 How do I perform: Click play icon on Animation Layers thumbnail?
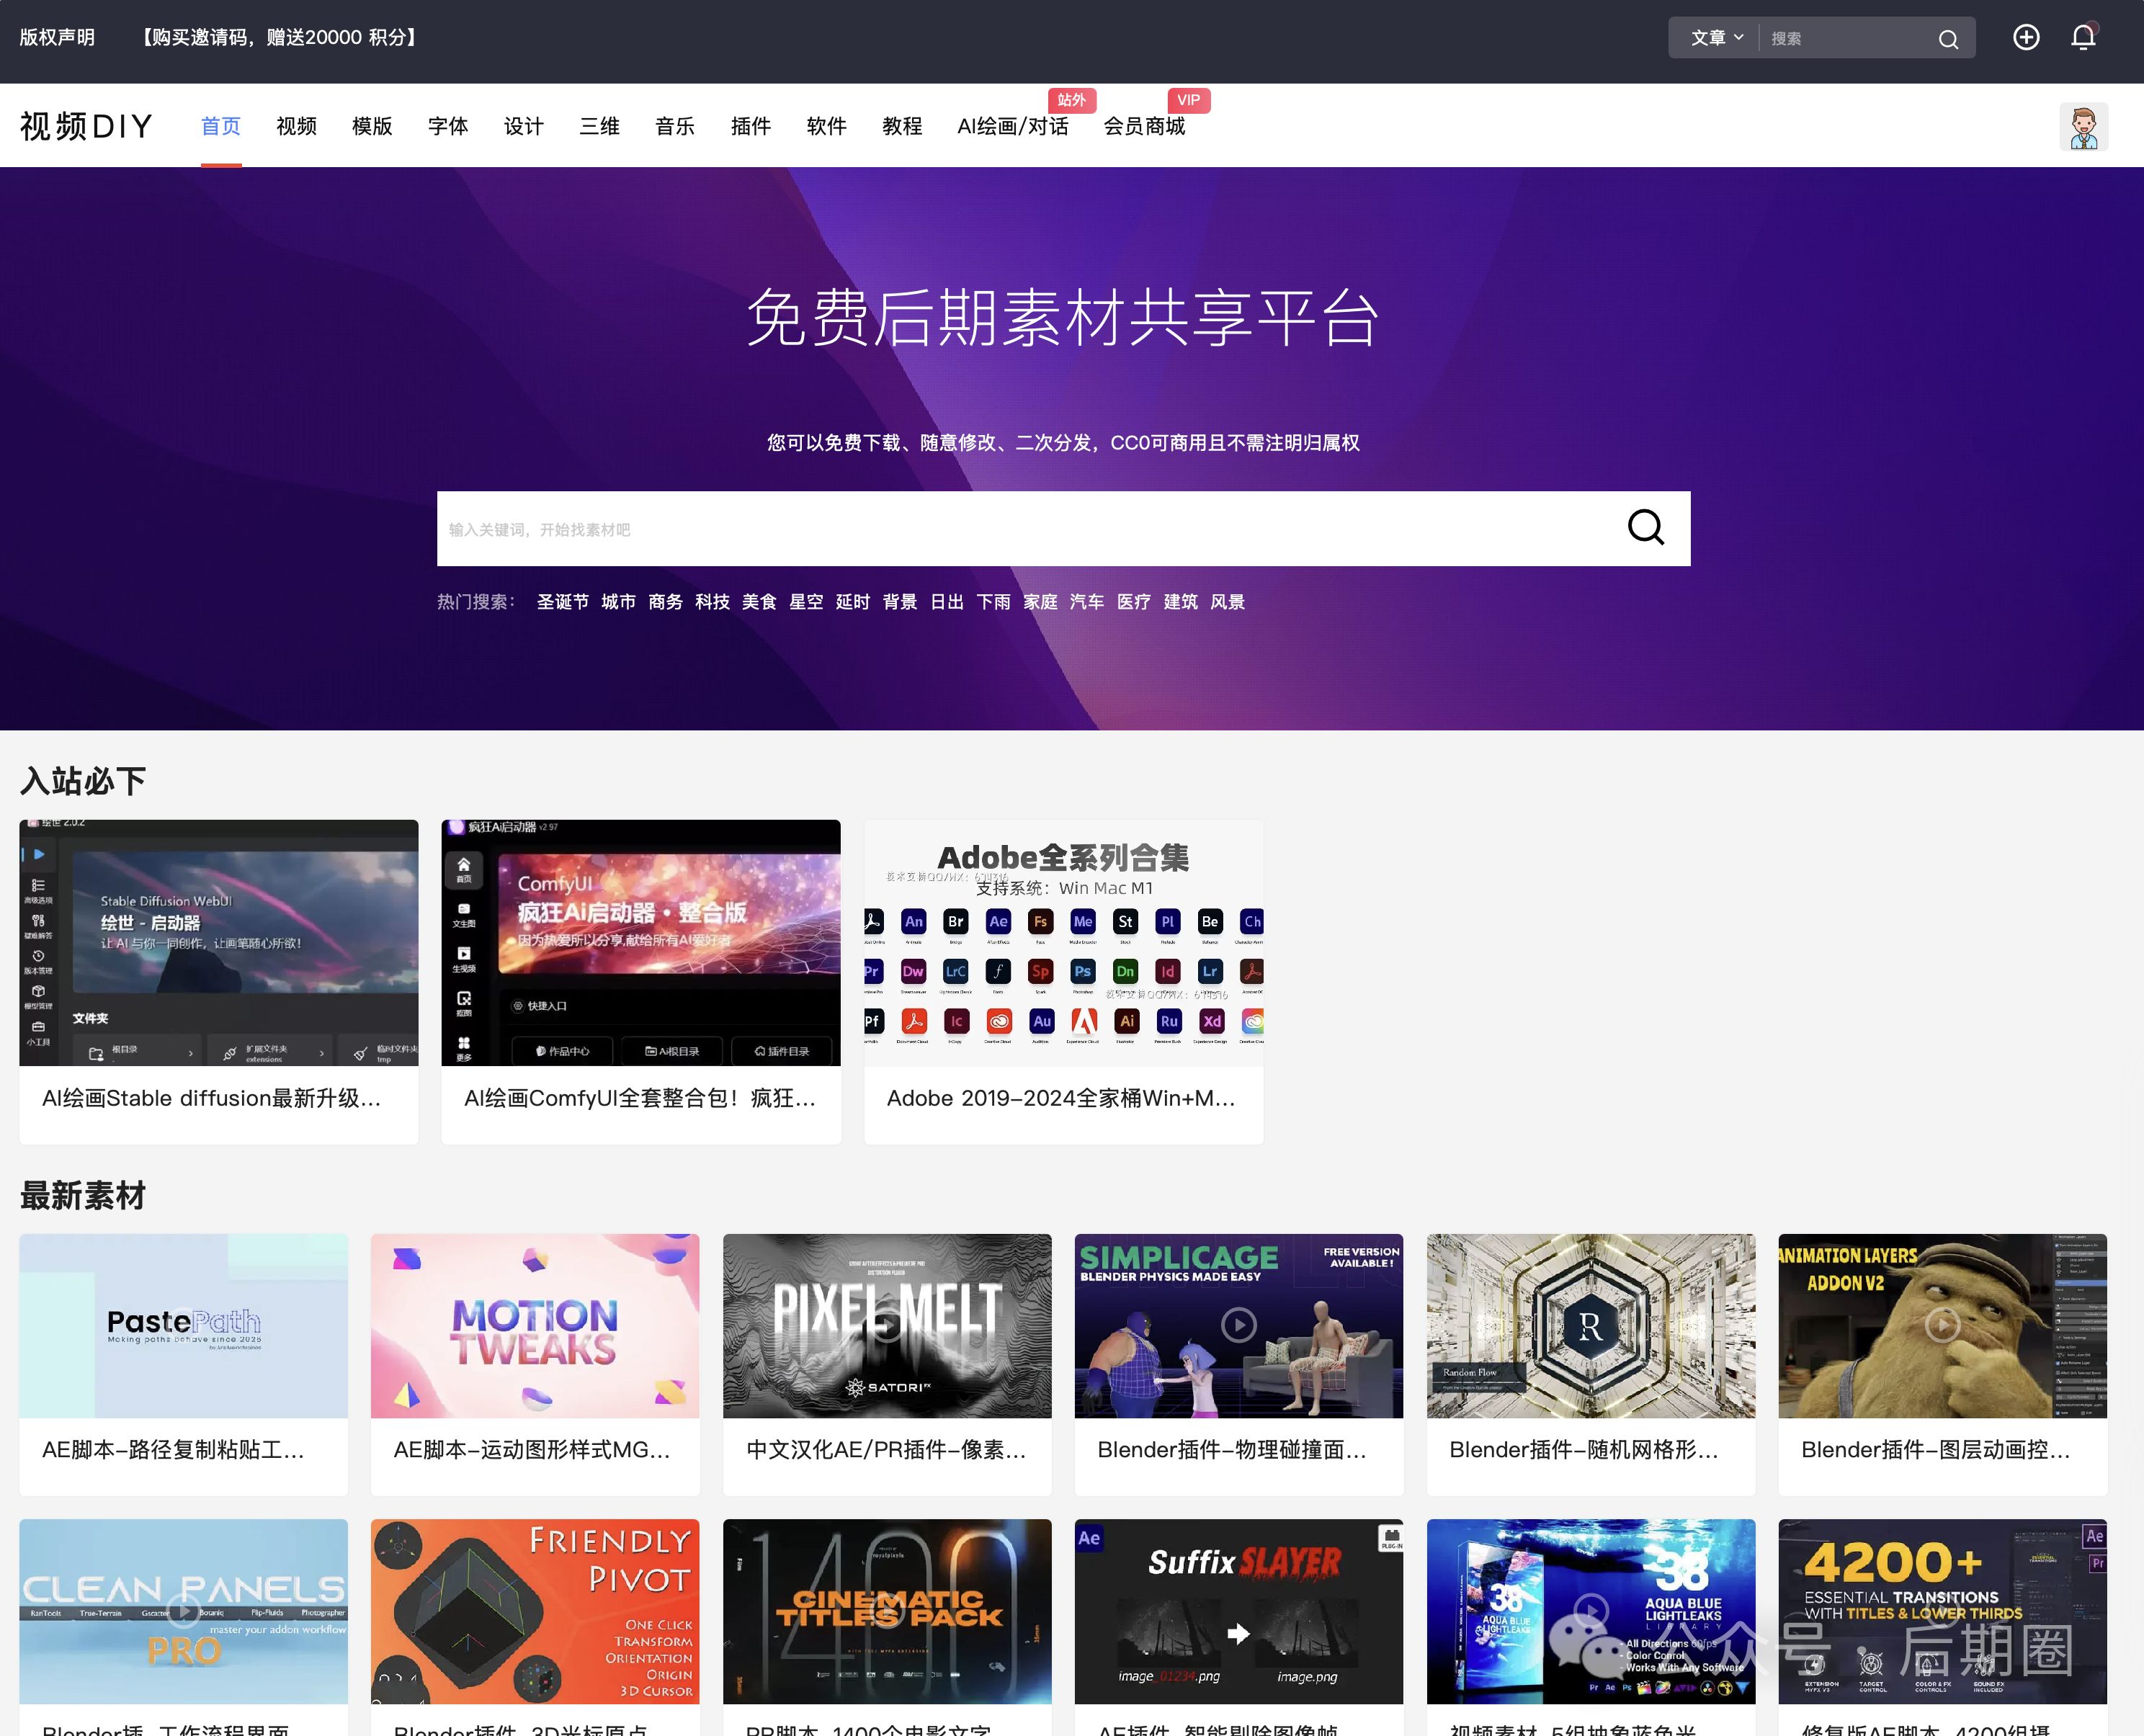[1942, 1325]
